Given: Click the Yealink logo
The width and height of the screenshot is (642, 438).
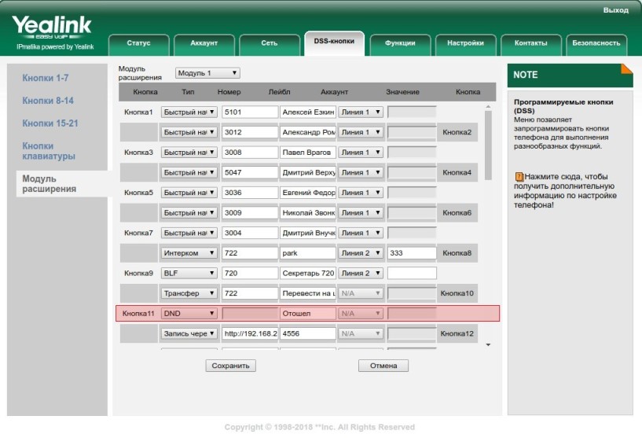Looking at the screenshot, I should tap(52, 27).
